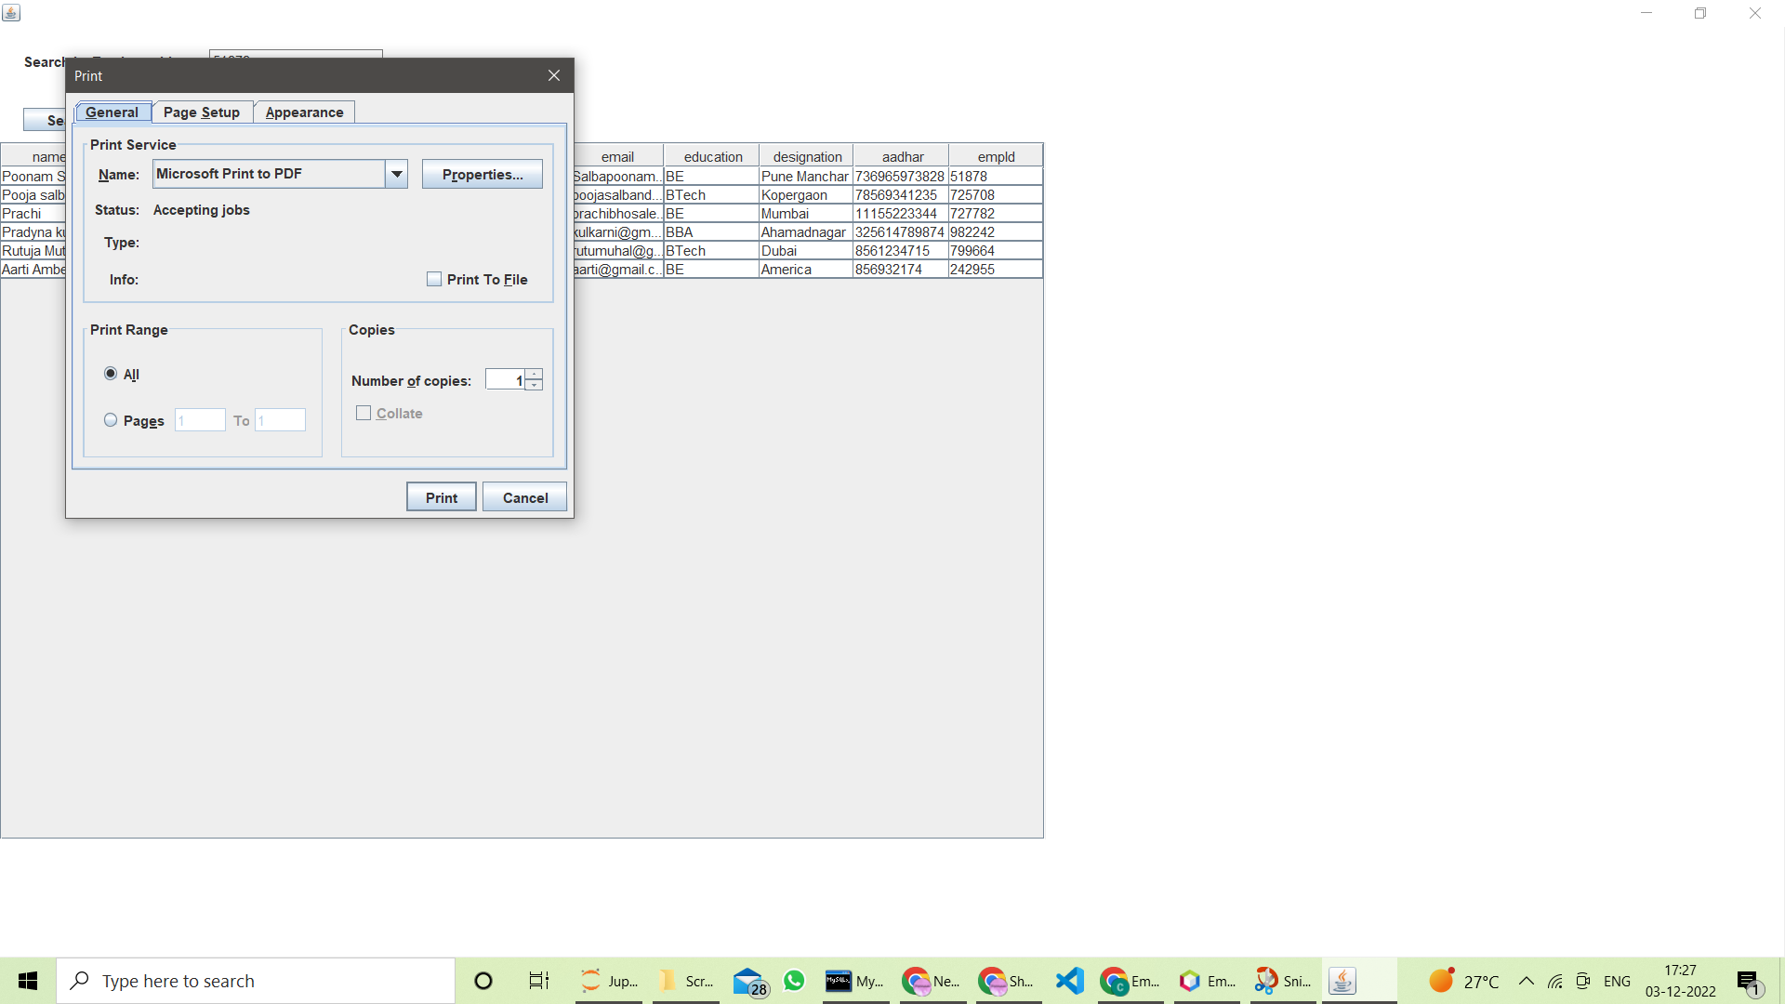Open printer Properties dialog

pyautogui.click(x=482, y=174)
